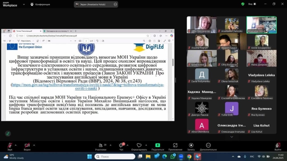The image size is (287, 161).
Task: Print the PDF document
Action: click(150, 41)
